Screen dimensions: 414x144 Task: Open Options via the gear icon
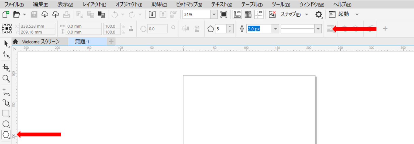pyautogui.click(x=319, y=14)
